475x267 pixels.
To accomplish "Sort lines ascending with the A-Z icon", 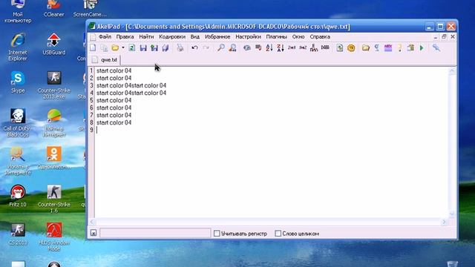I will tap(269, 47).
